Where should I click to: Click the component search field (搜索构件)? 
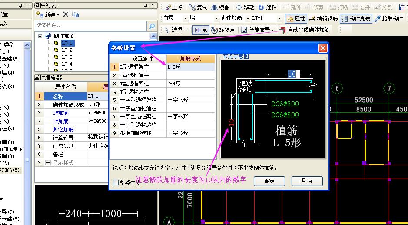[91, 26]
